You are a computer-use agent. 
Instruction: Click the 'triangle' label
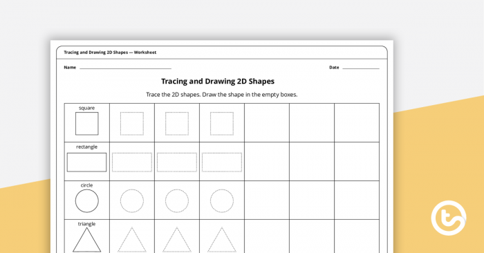tap(86, 224)
